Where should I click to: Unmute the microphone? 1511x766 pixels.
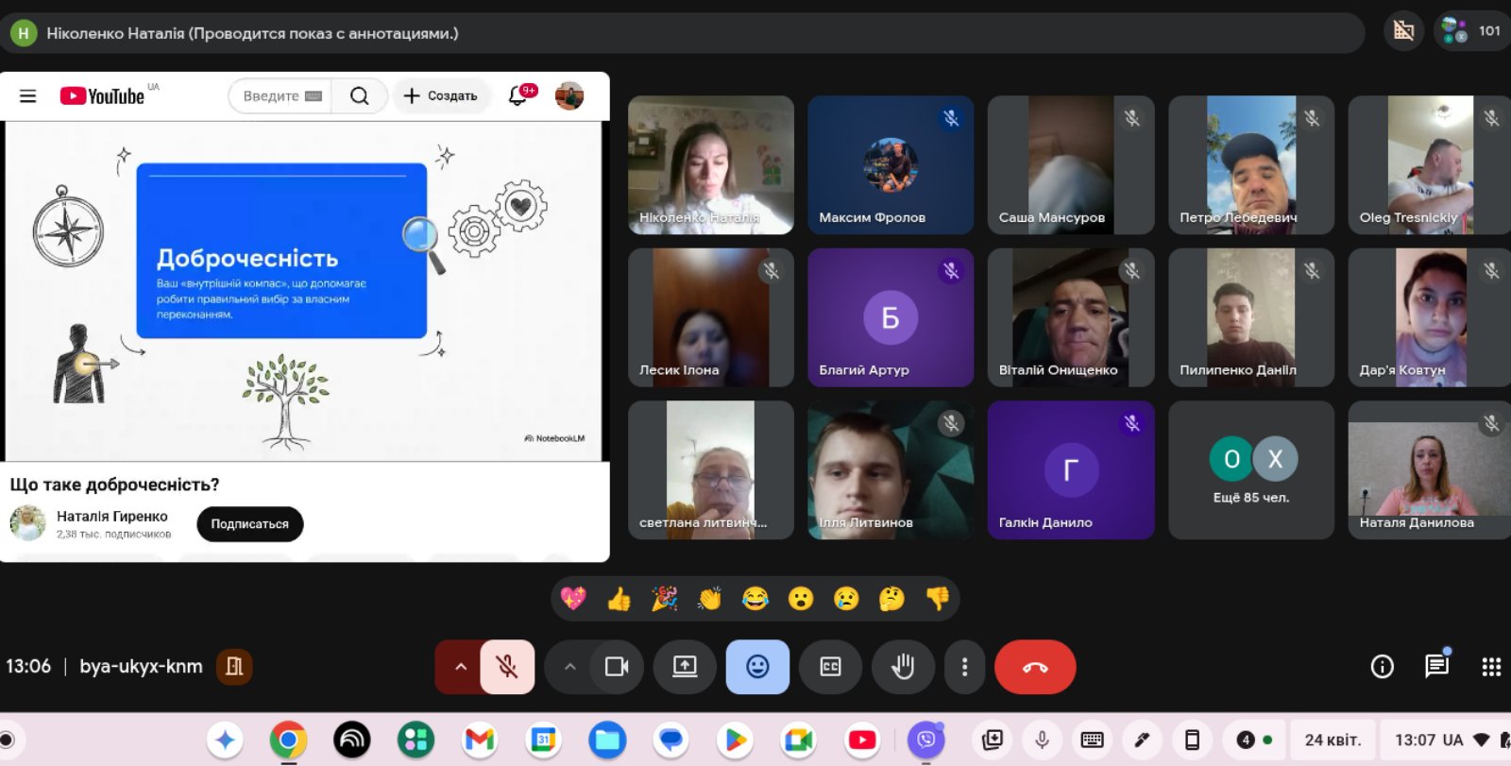click(x=507, y=667)
